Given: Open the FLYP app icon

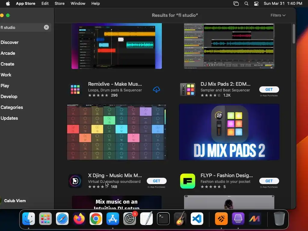Looking at the screenshot, I should pos(188,181).
